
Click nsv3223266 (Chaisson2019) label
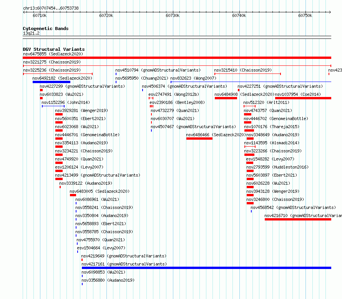273,151
